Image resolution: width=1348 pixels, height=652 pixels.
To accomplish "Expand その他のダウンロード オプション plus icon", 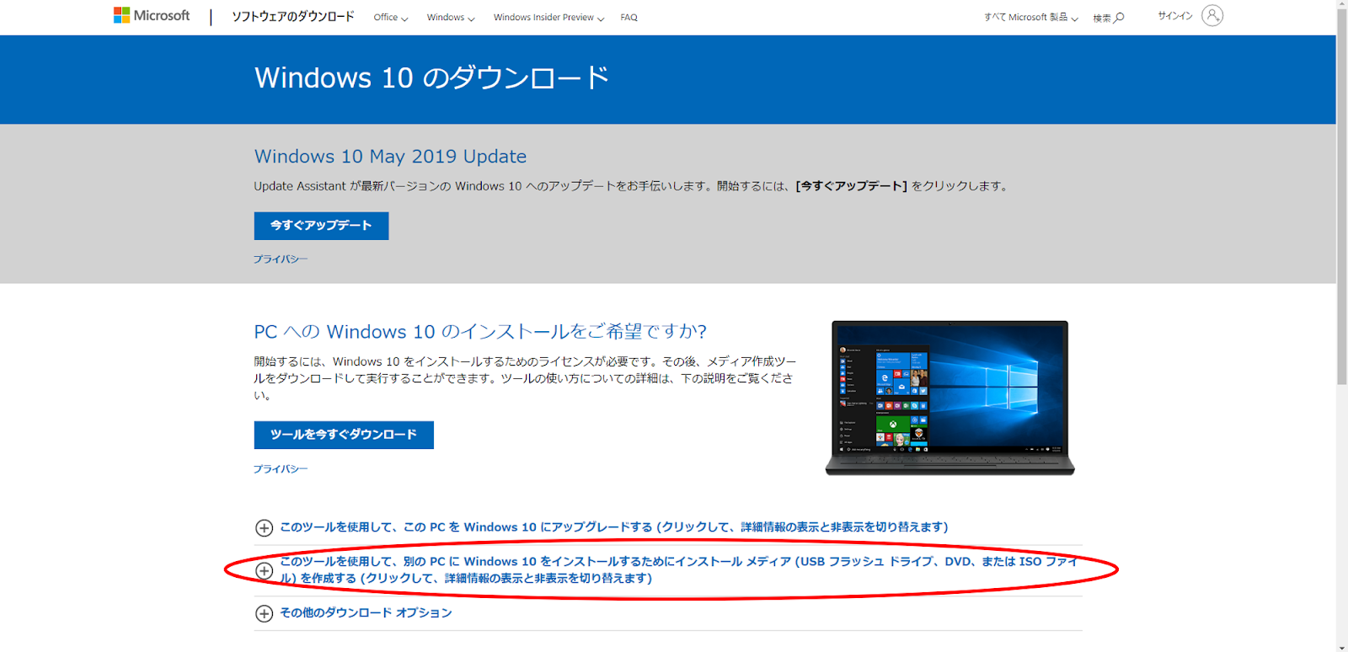I will [x=264, y=613].
